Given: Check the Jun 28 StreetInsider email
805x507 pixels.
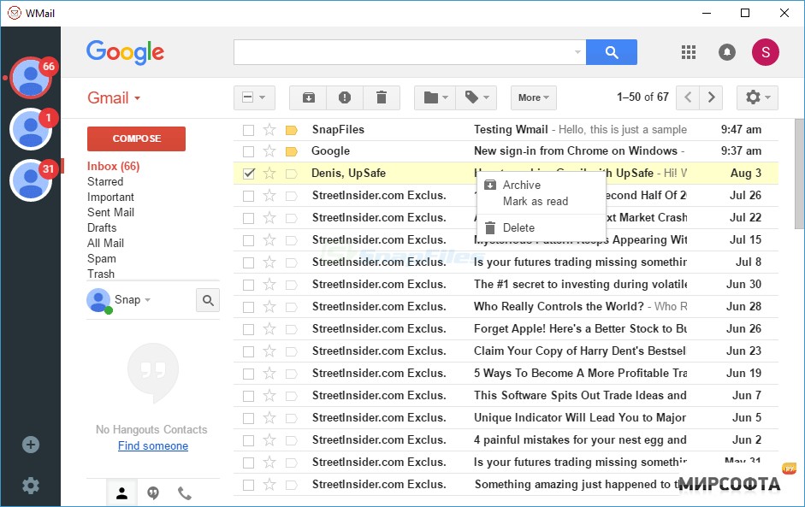Looking at the screenshot, I should 248,307.
